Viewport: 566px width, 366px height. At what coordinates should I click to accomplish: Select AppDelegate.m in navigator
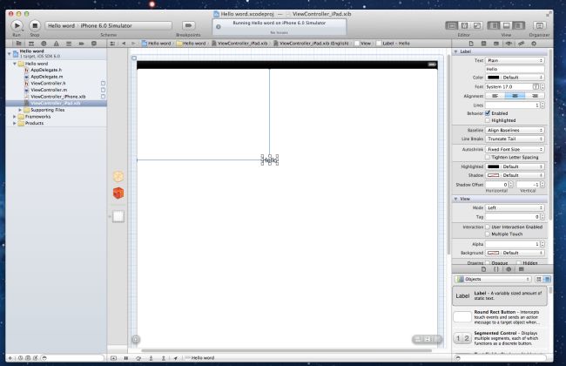point(46,77)
